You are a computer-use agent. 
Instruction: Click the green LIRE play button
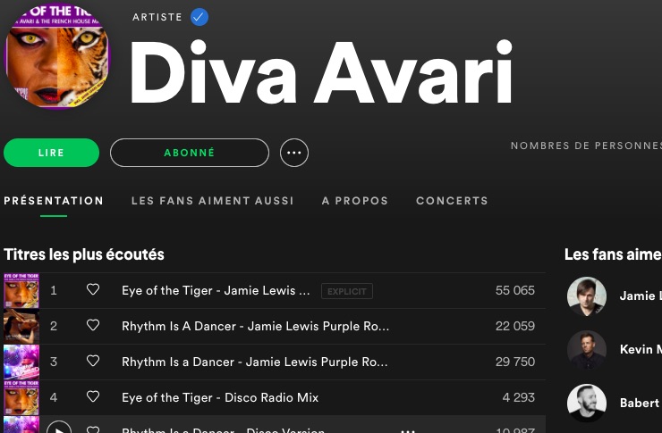click(52, 153)
